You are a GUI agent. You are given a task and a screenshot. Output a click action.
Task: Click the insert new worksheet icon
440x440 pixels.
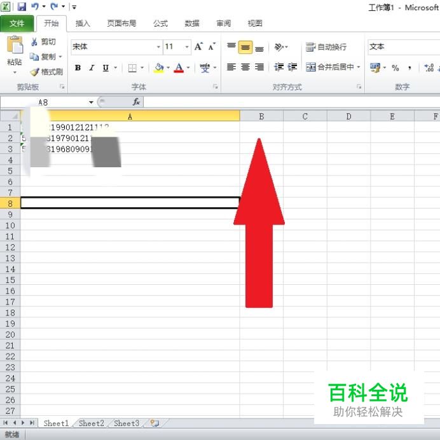(x=155, y=423)
